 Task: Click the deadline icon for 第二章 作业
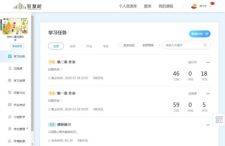click(49, 78)
